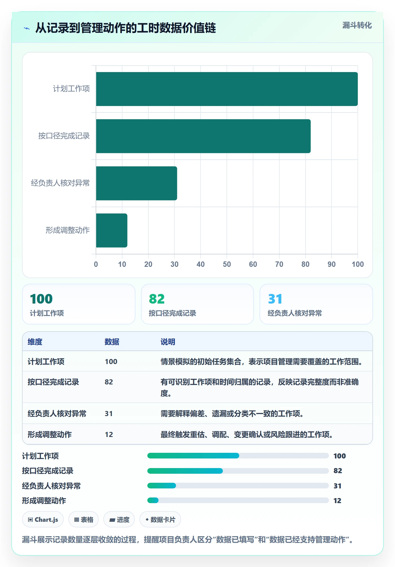Click the 经负责人核对异常 progress bar
395x567 pixels.
tap(238, 486)
